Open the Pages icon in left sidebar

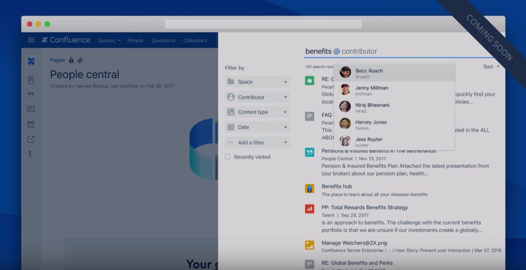click(31, 80)
